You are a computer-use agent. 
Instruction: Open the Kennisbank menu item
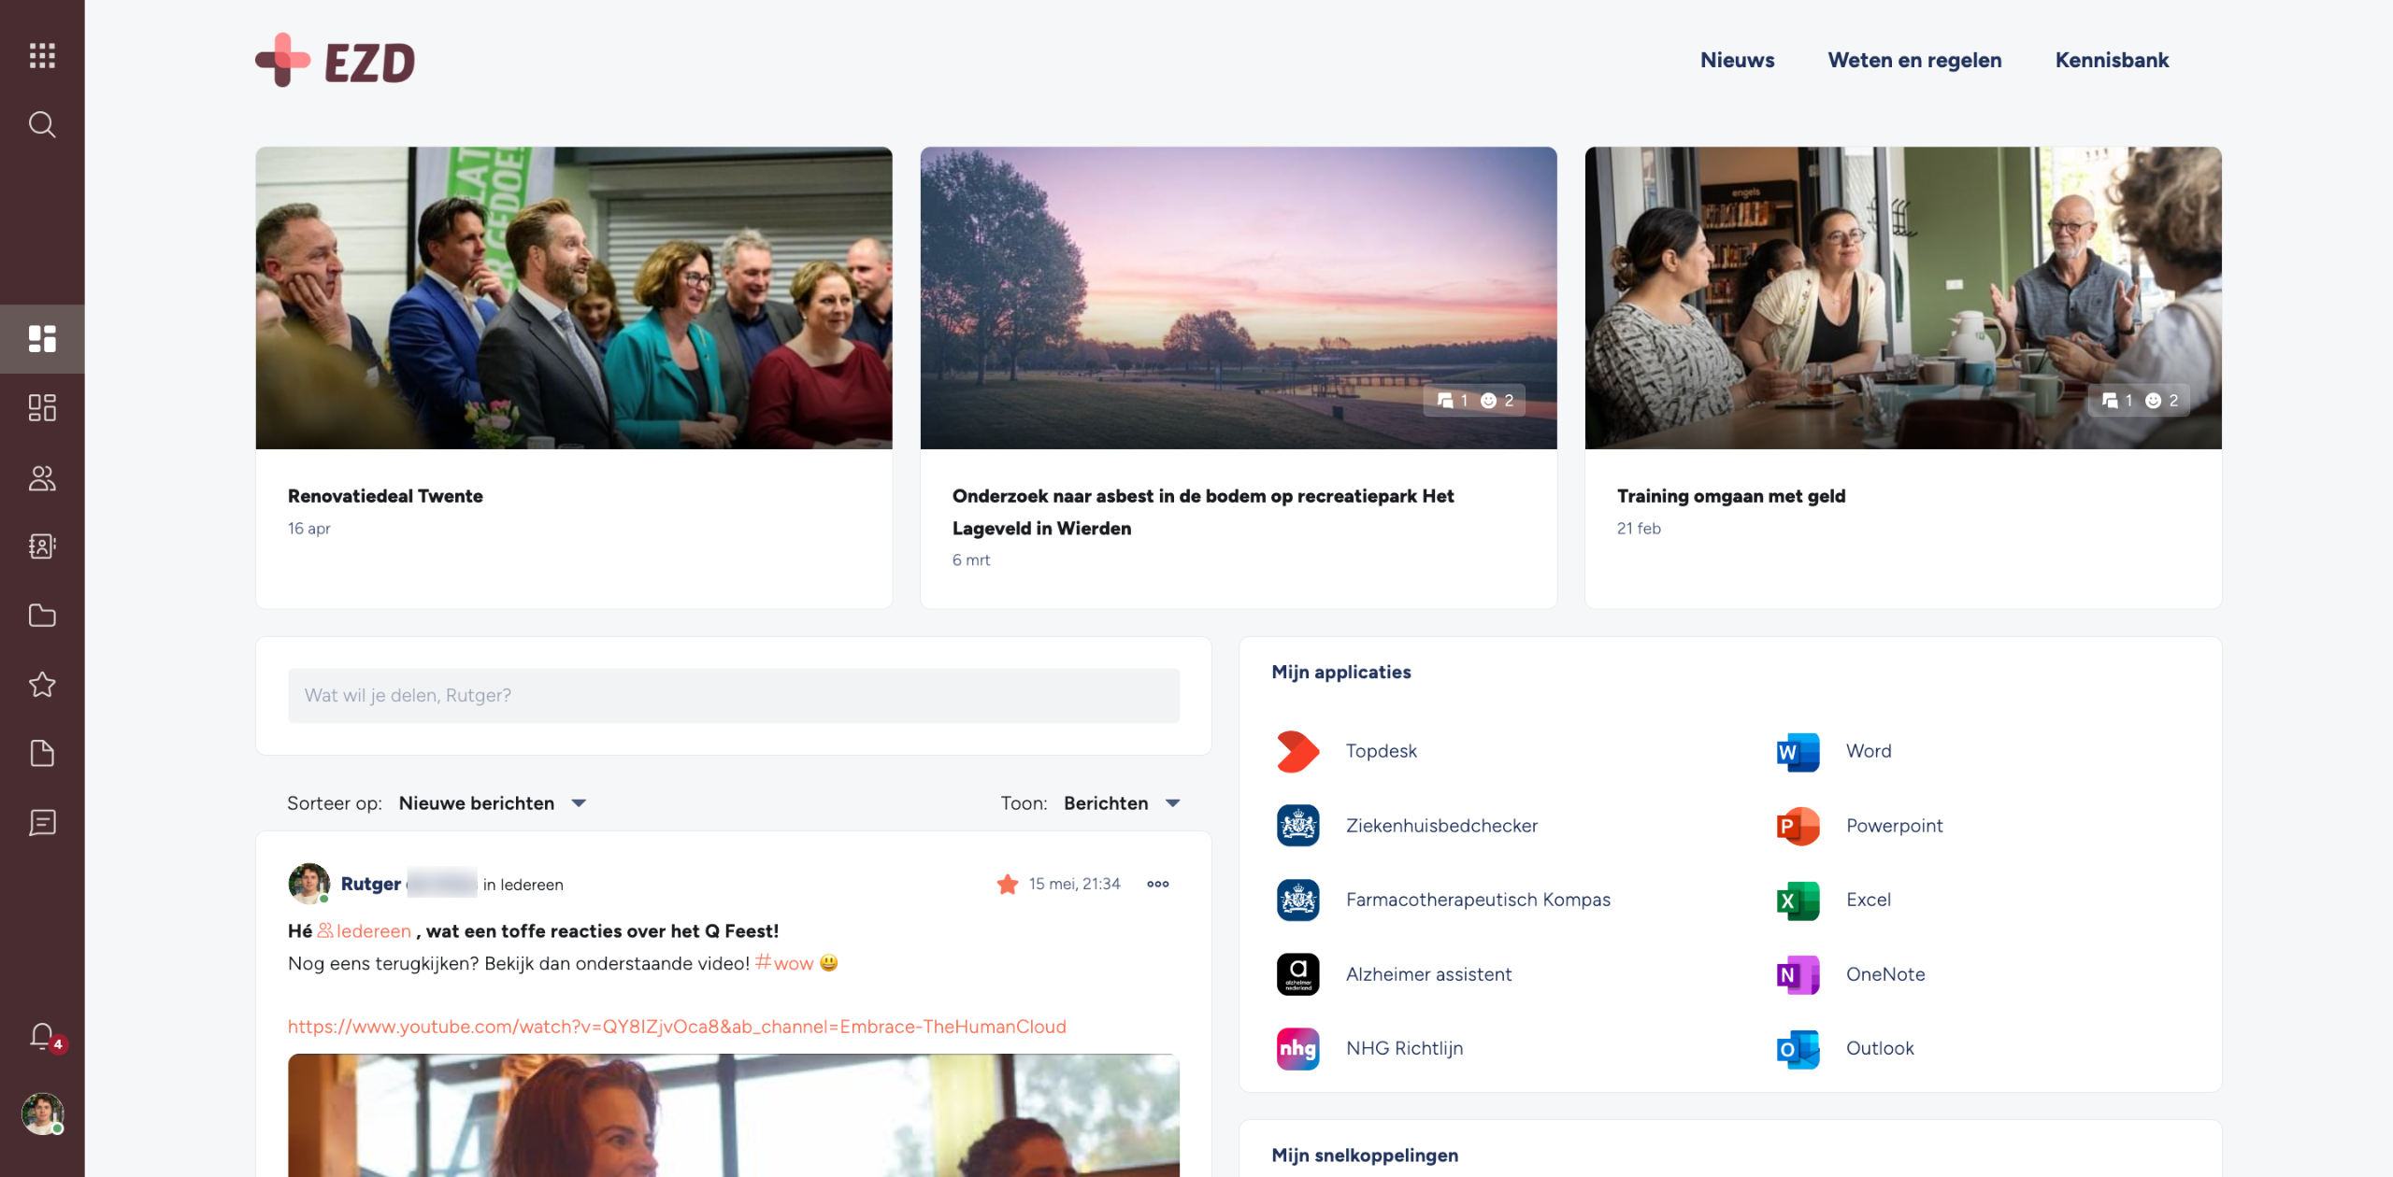pyautogui.click(x=2111, y=61)
